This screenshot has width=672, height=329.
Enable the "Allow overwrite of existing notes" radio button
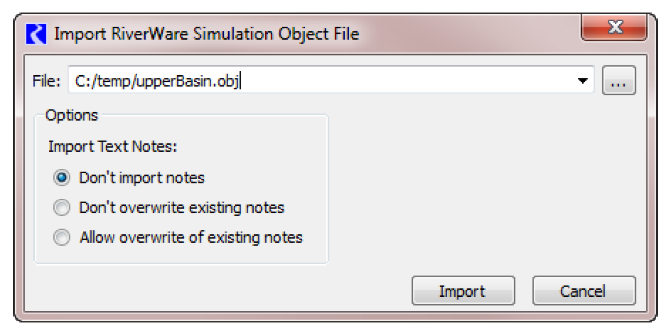click(x=62, y=237)
